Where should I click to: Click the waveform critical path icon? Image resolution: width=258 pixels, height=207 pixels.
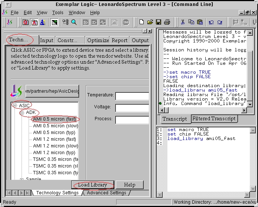point(103,22)
